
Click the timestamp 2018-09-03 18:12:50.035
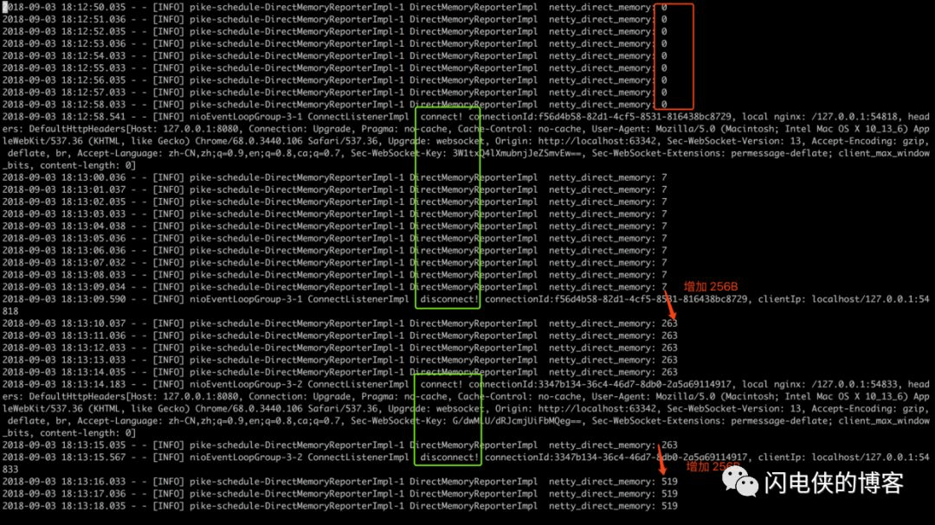(64, 7)
